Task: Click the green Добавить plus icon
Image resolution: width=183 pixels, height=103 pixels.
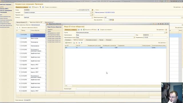Action: [x=66, y=43]
